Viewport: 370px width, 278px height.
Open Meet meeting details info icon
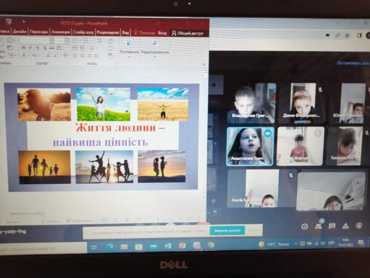pos(305,226)
